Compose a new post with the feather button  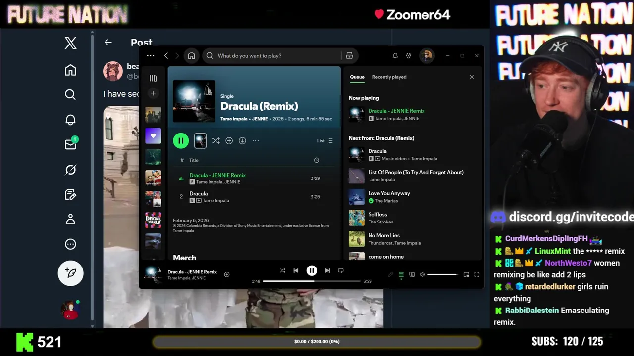click(70, 273)
